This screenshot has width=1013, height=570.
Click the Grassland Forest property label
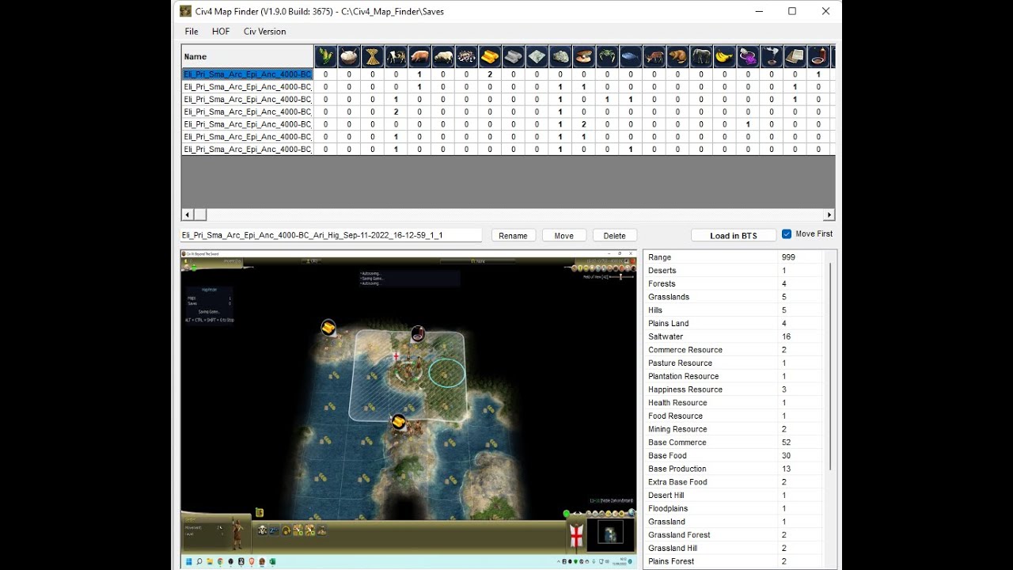point(680,535)
